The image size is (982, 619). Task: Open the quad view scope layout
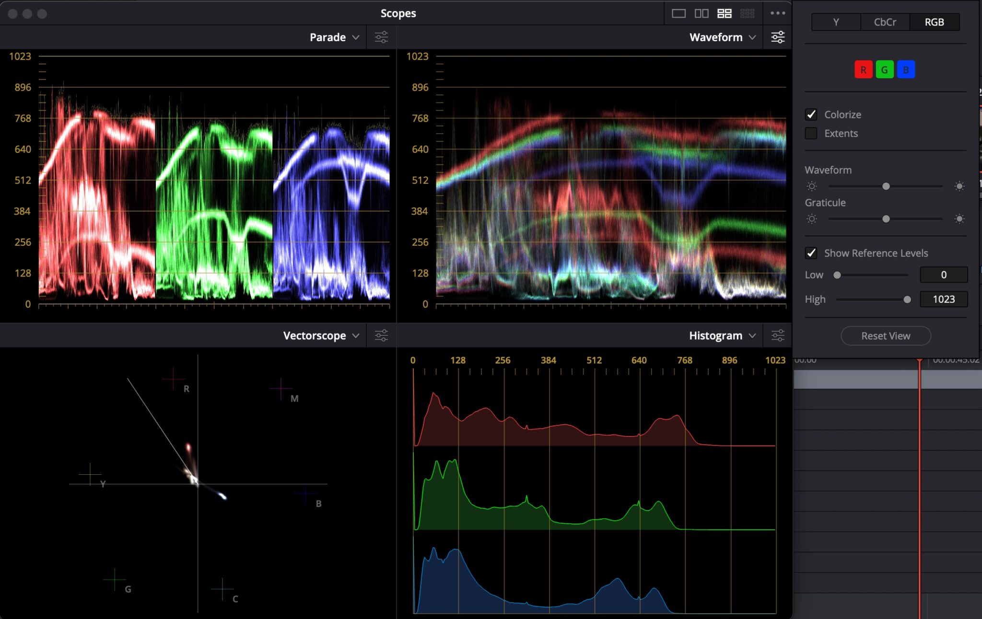(725, 13)
